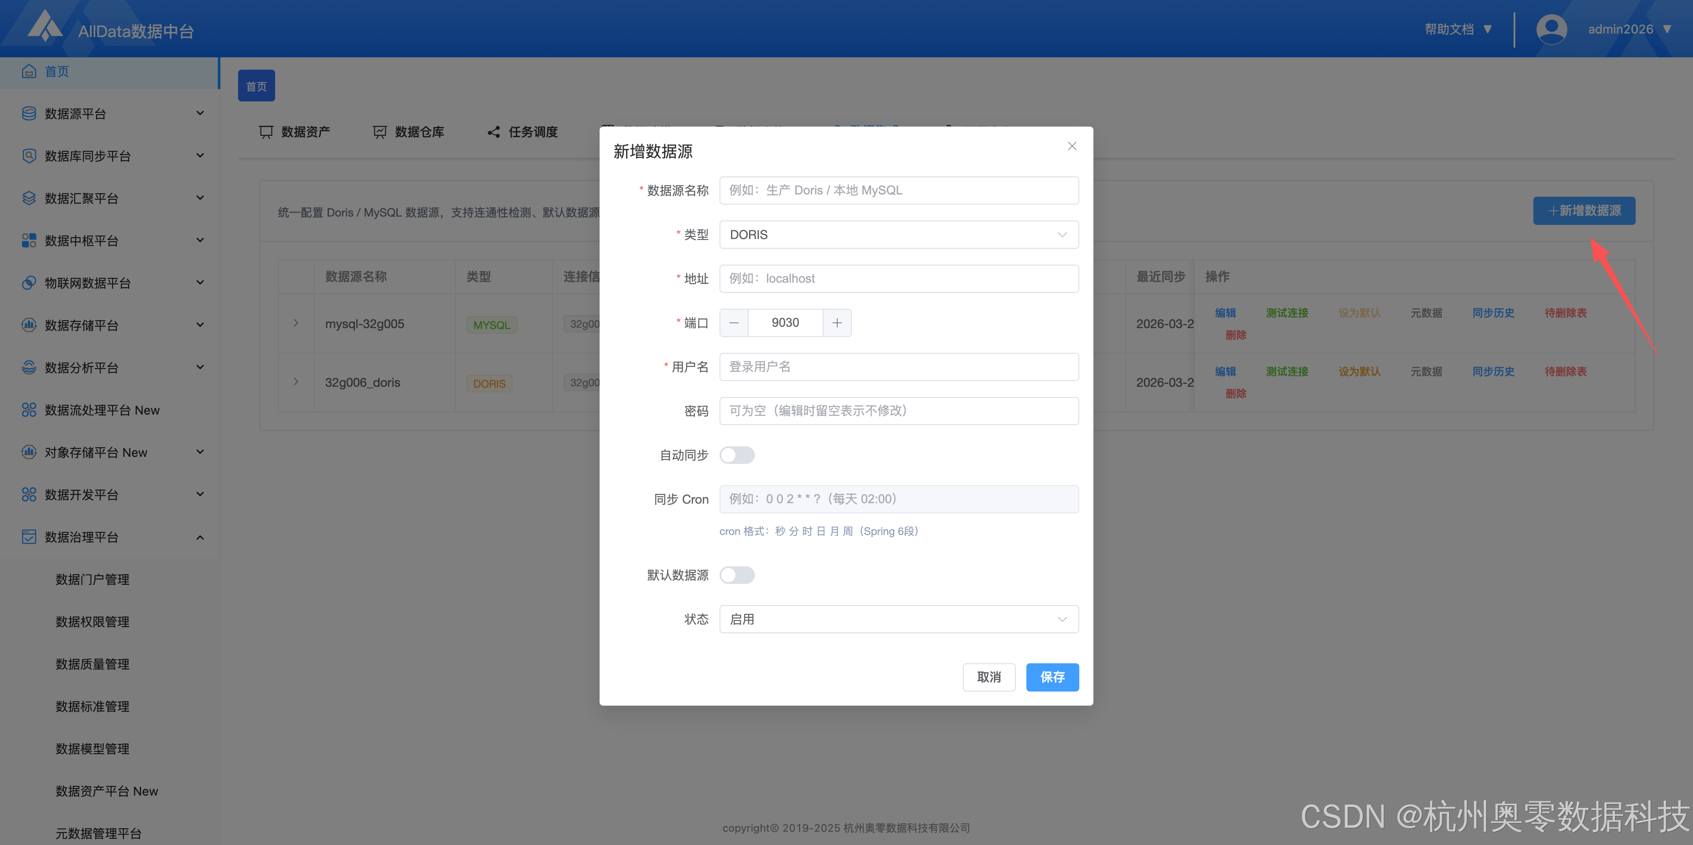The height and width of the screenshot is (845, 1693).
Task: Open 数据门户管理 menu item
Action: click(93, 580)
